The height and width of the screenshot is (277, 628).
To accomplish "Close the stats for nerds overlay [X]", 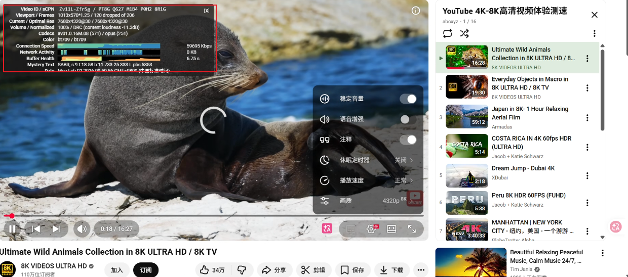I will coord(207,11).
